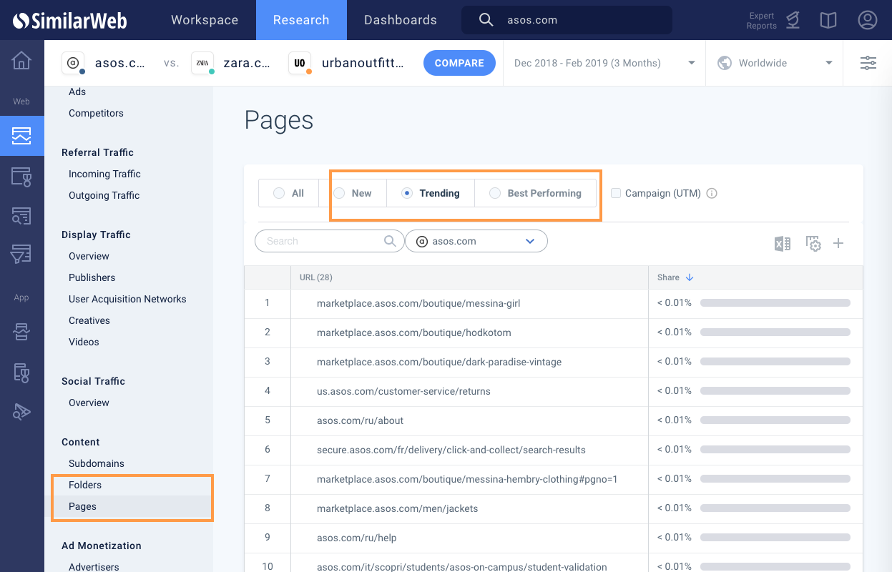Image resolution: width=892 pixels, height=572 pixels.
Task: Select the Web analysis chart icon in sidebar
Action: click(21, 136)
